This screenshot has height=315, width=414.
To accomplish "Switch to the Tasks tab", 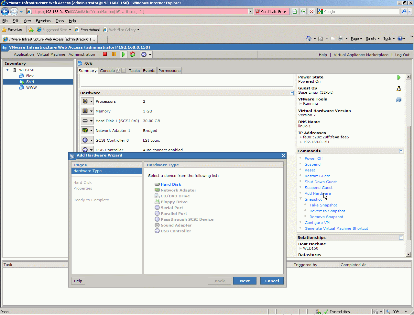I will 134,71.
